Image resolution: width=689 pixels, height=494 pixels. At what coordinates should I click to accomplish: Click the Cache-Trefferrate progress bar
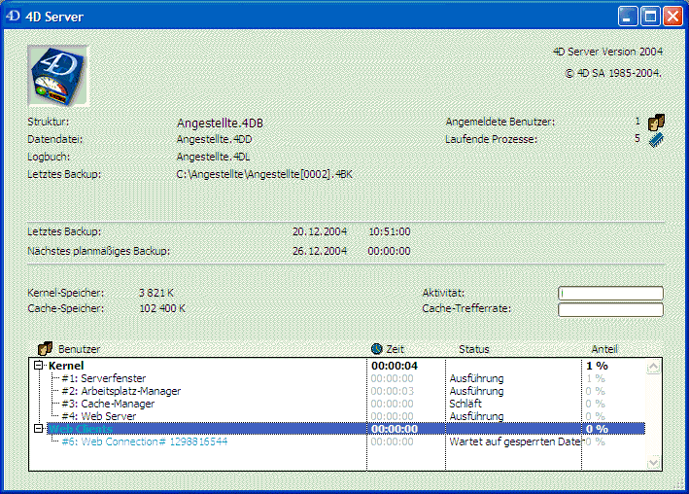(x=610, y=309)
